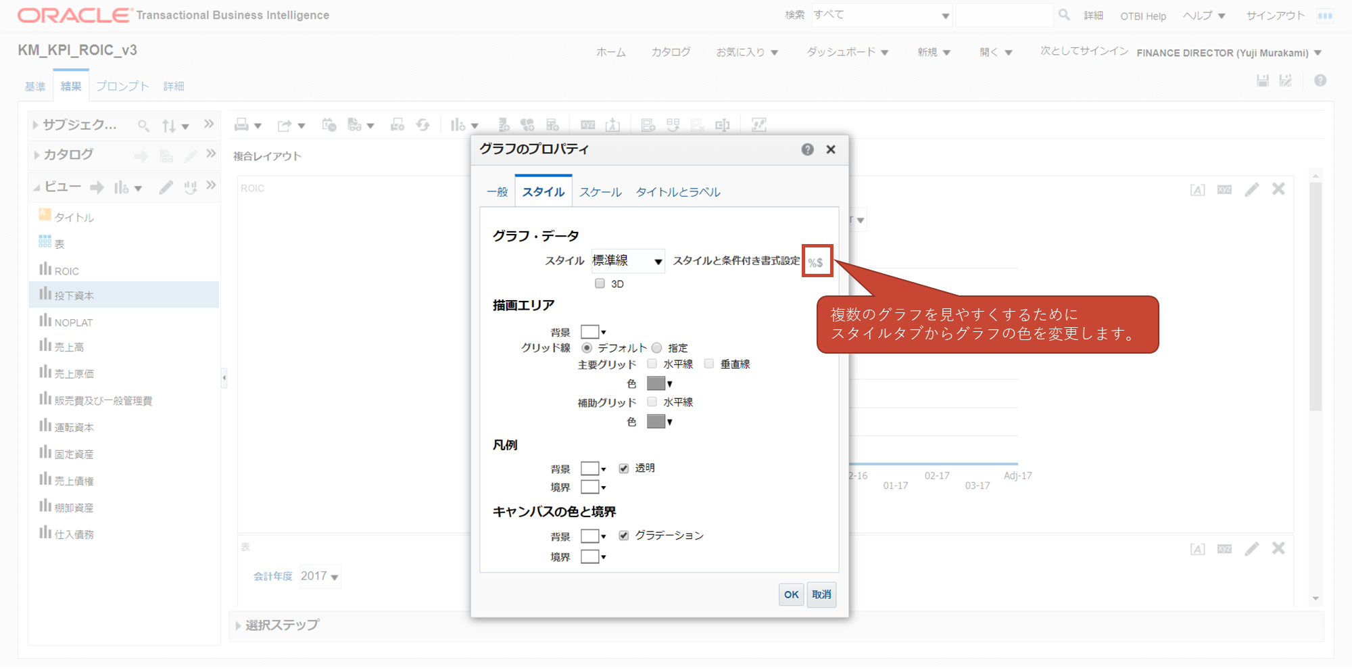Close the グラフのプロパティ dialog
This screenshot has height=670, width=1352.
831,149
